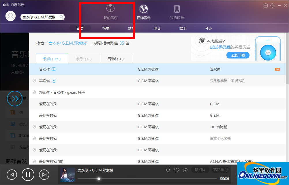This screenshot has width=289, height=185.
Task: Toggle 听相似 similar songs mode
Action: point(200,170)
